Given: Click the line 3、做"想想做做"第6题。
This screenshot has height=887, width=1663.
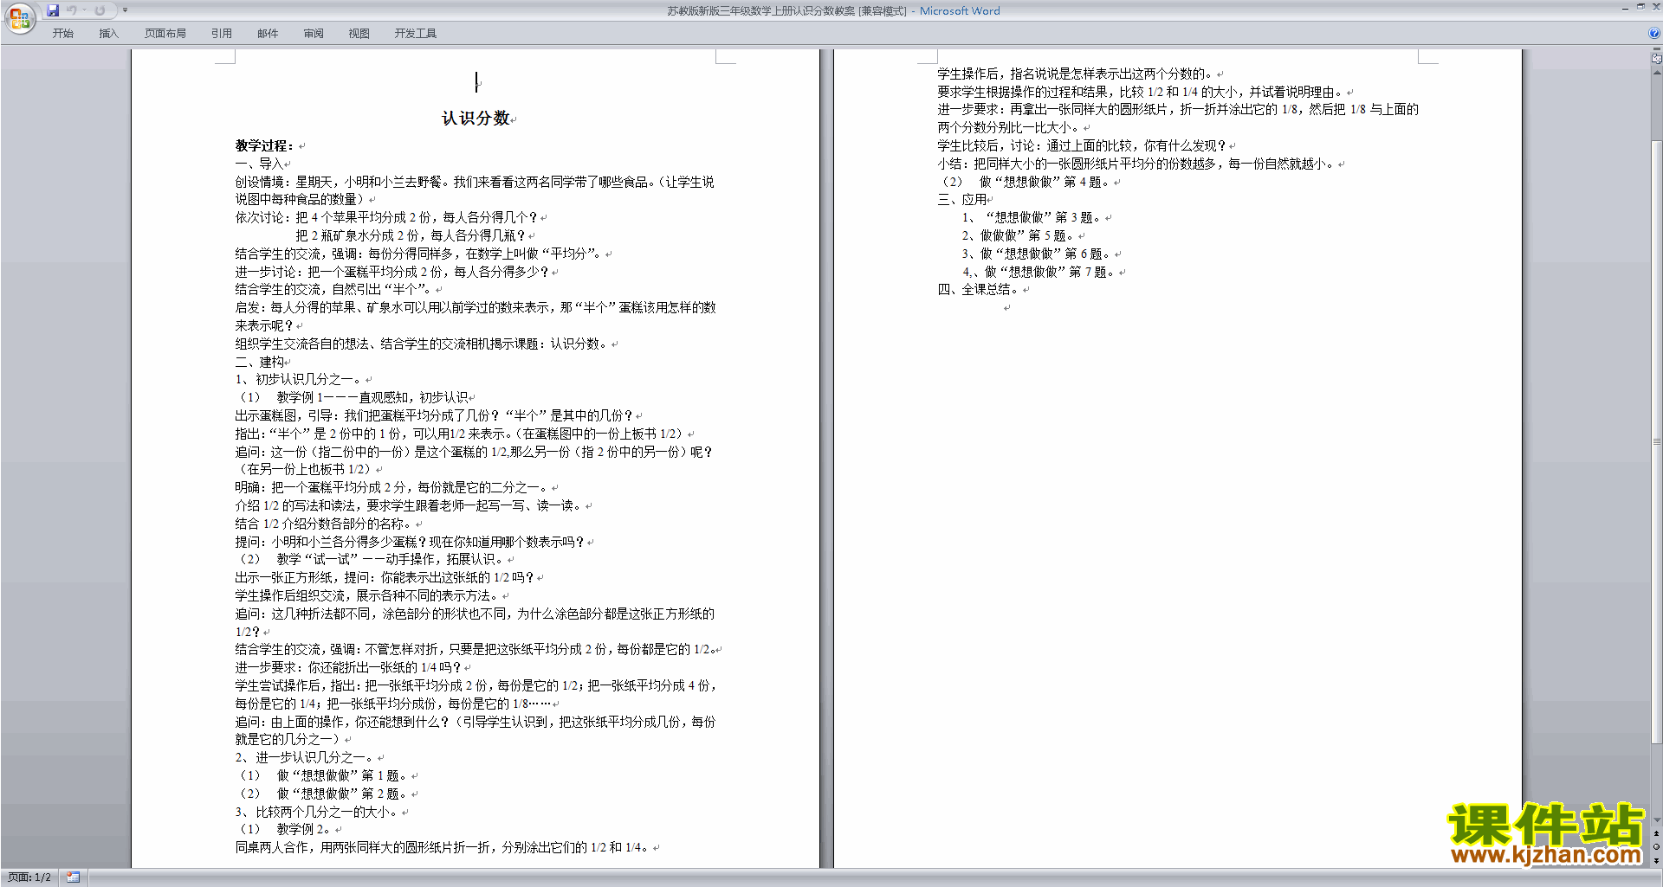Looking at the screenshot, I should coord(1038,254).
